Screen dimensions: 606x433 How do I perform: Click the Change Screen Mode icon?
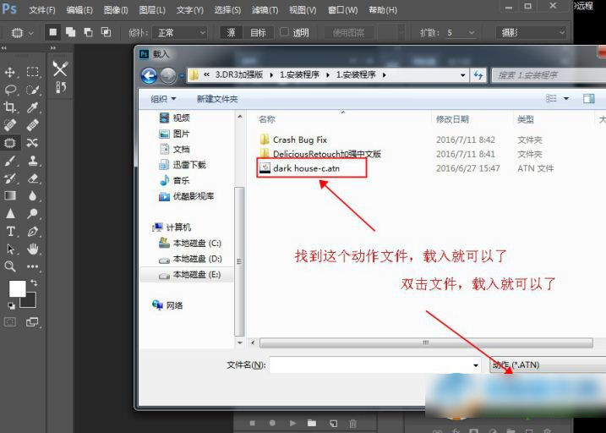32,321
